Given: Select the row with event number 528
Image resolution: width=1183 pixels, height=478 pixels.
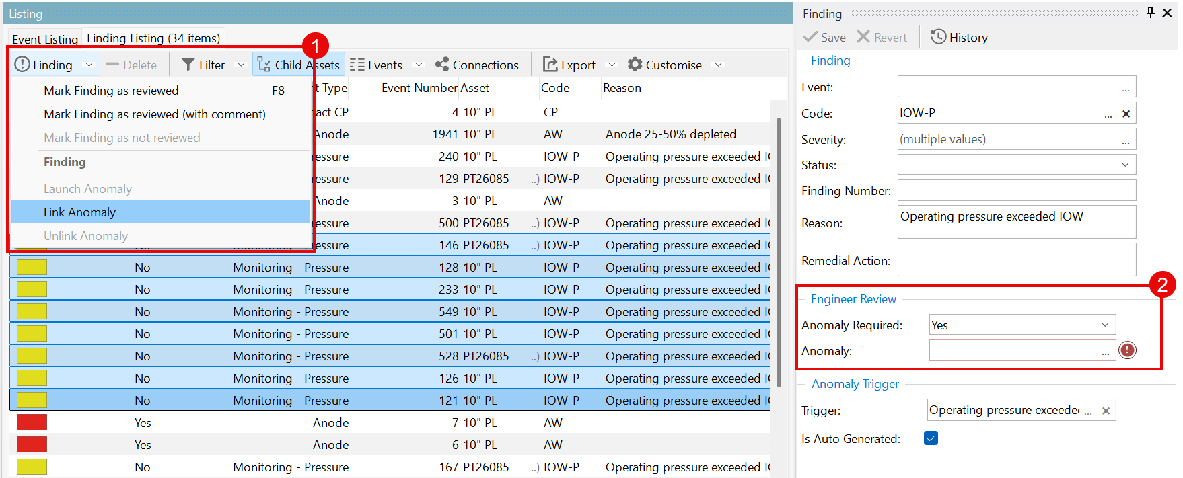Looking at the screenshot, I should tap(390, 356).
